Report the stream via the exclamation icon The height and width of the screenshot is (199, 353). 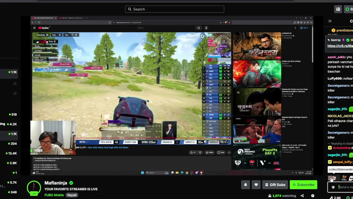(x=313, y=196)
